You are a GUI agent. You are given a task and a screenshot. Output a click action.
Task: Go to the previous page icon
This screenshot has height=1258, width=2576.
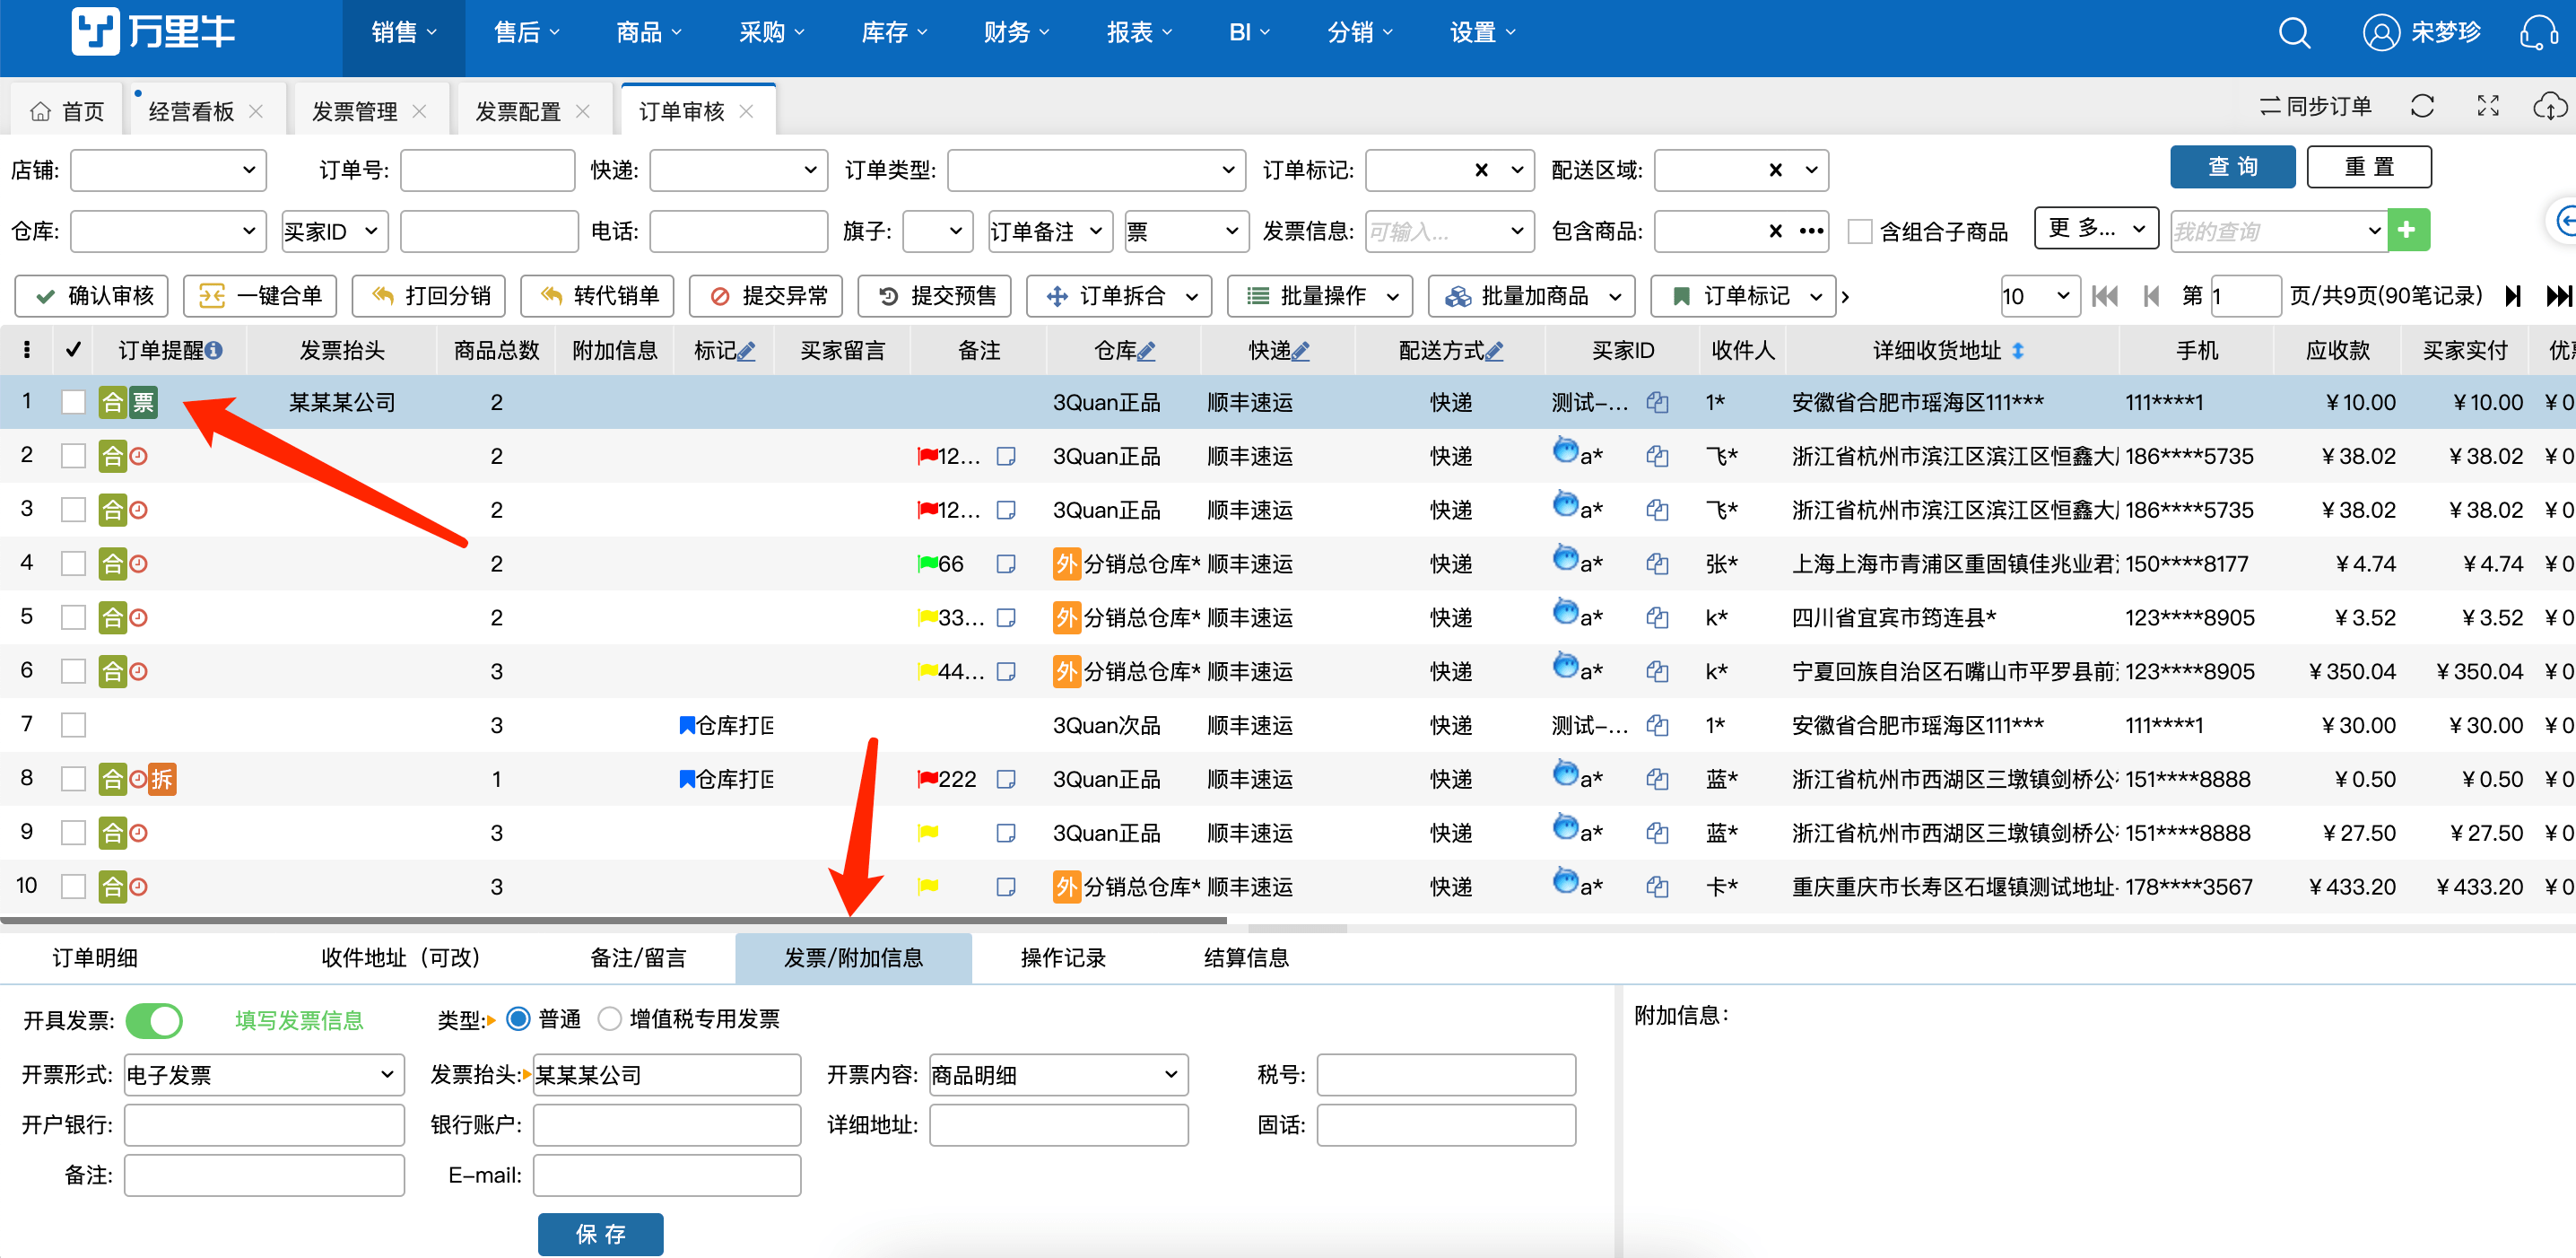(x=2151, y=296)
